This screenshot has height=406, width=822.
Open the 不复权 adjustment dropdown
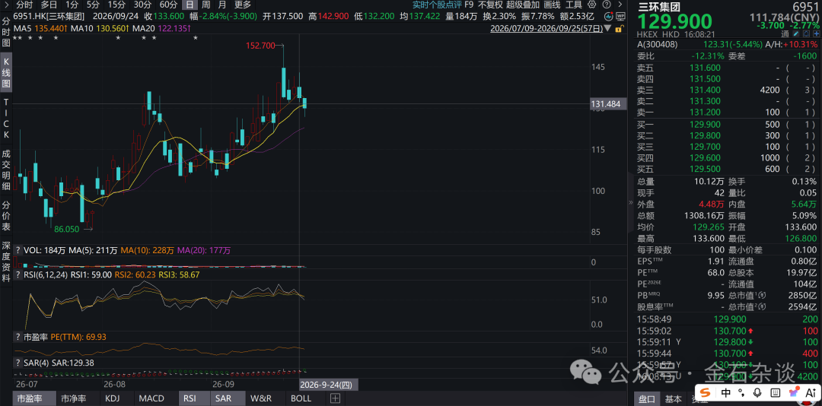[490, 5]
